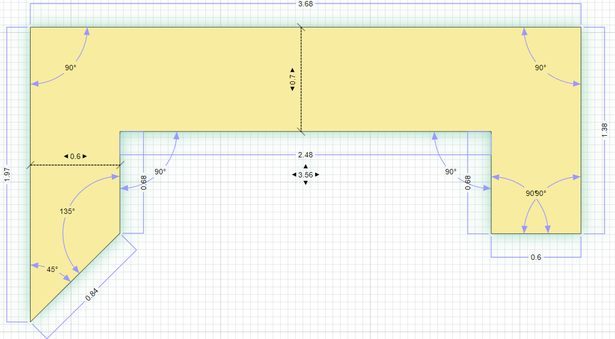Edit the 2.48 inner width dimension

306,155
